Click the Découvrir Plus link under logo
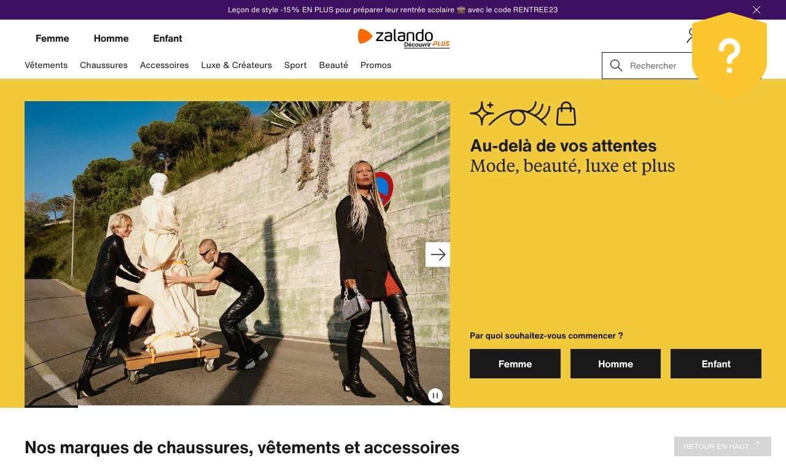Image resolution: width=786 pixels, height=471 pixels. [427, 44]
